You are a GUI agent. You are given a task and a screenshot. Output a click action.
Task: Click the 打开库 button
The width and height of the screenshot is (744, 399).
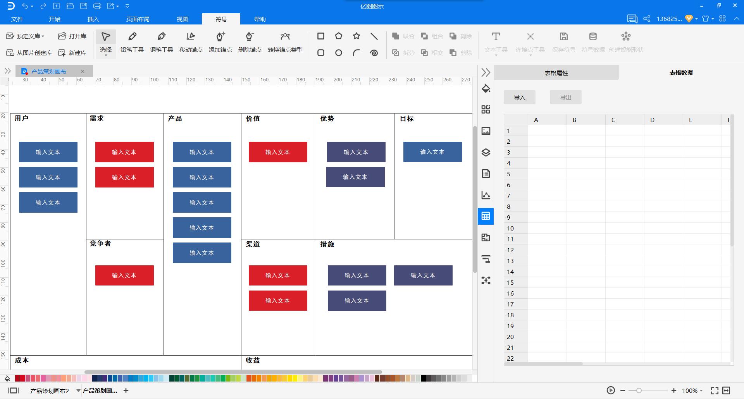[72, 36]
